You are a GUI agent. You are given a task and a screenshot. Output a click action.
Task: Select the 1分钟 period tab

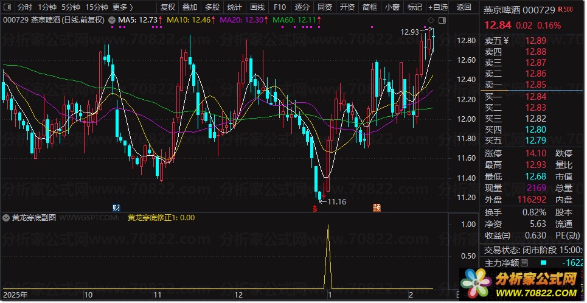click(47, 7)
